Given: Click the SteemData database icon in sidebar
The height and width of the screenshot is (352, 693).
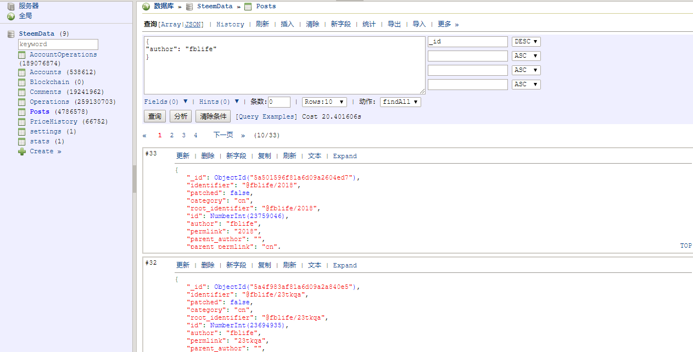Looking at the screenshot, I should [11, 34].
